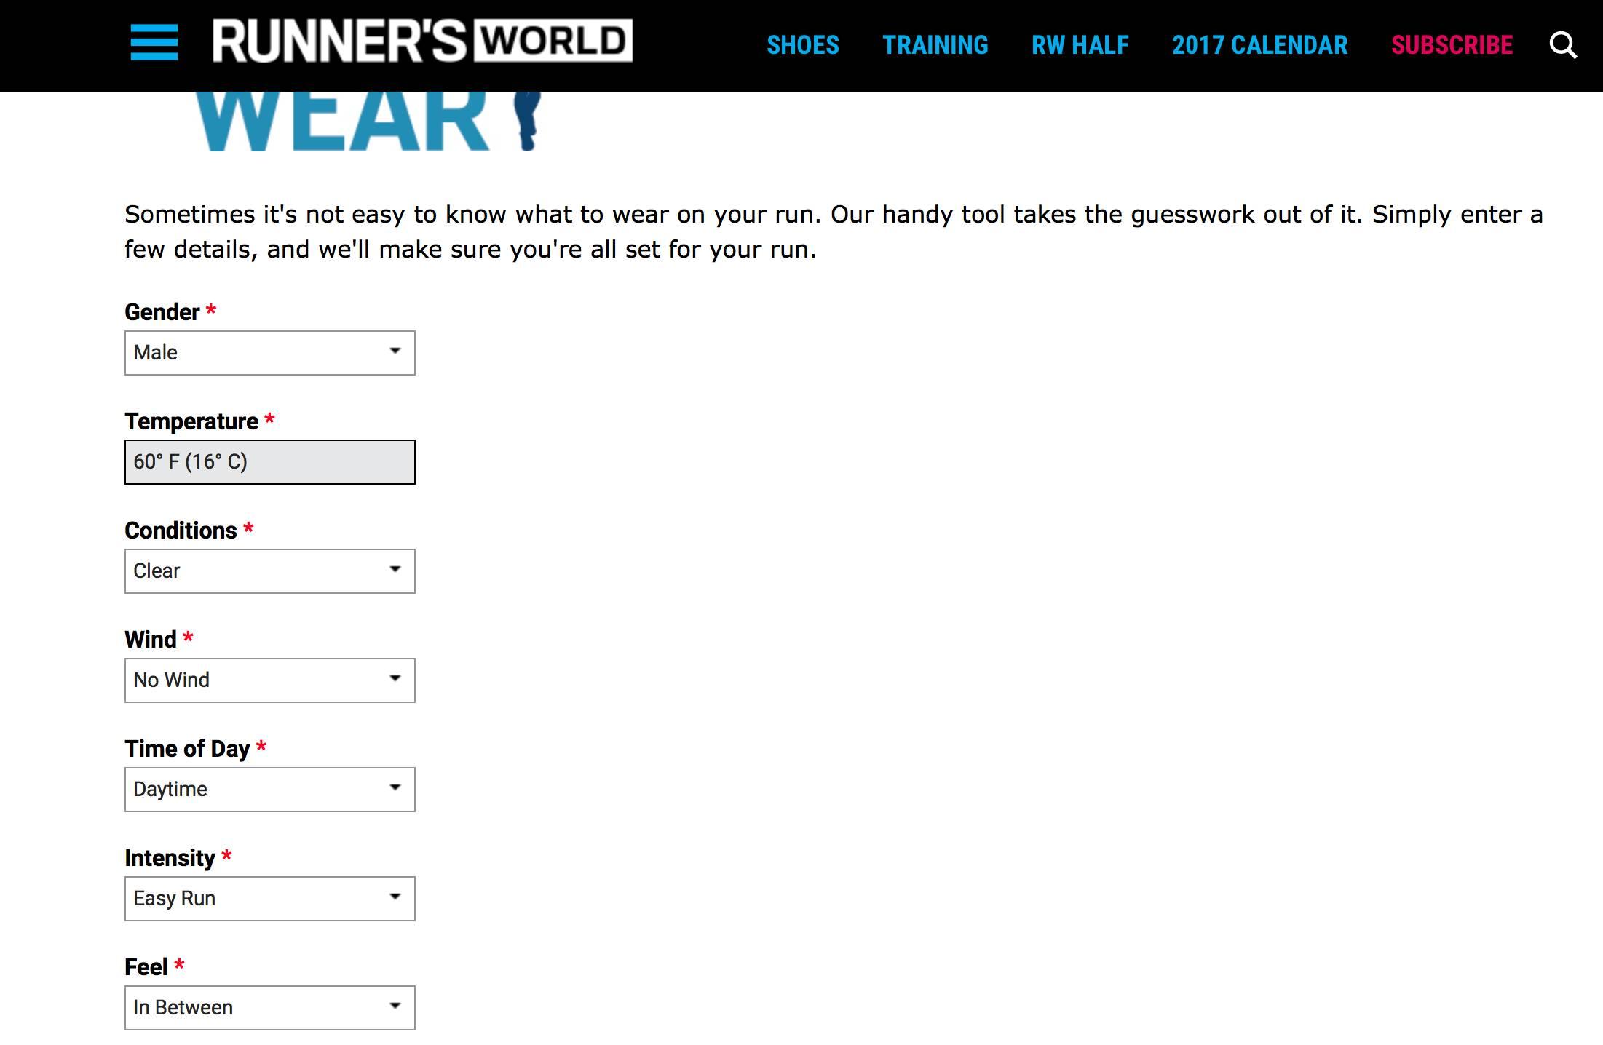Click the 2017 CALENDAR link

point(1259,44)
